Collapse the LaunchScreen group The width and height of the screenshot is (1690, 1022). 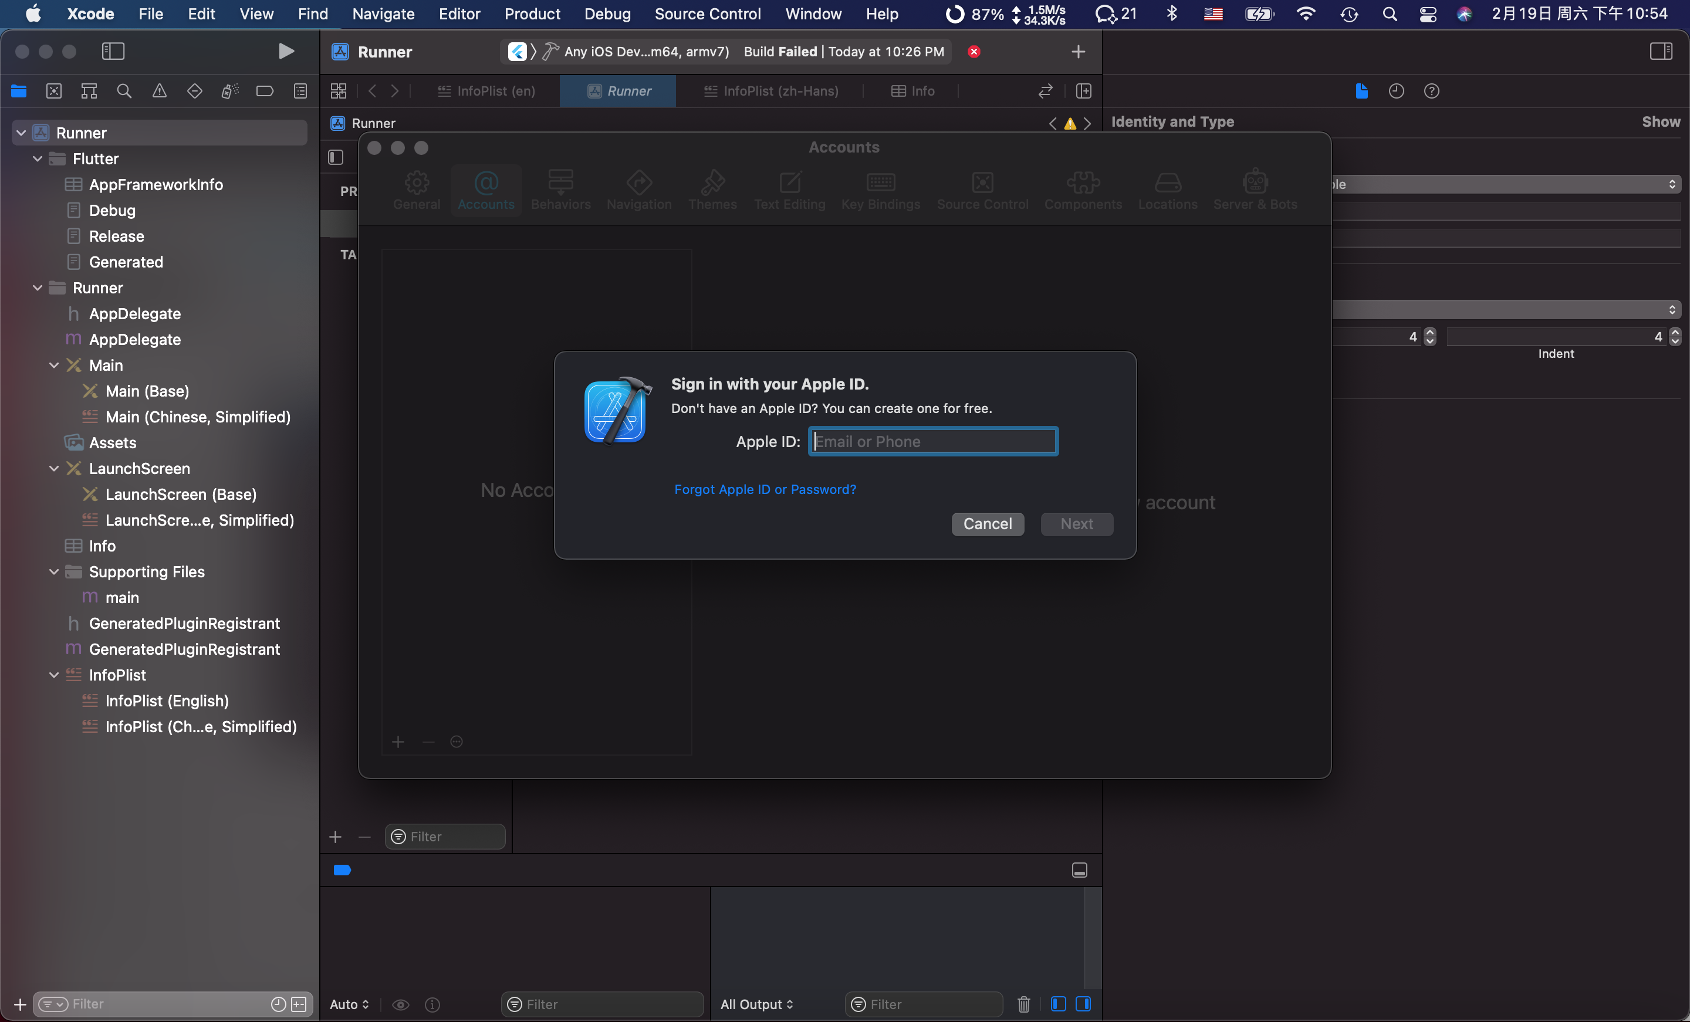[x=54, y=469]
